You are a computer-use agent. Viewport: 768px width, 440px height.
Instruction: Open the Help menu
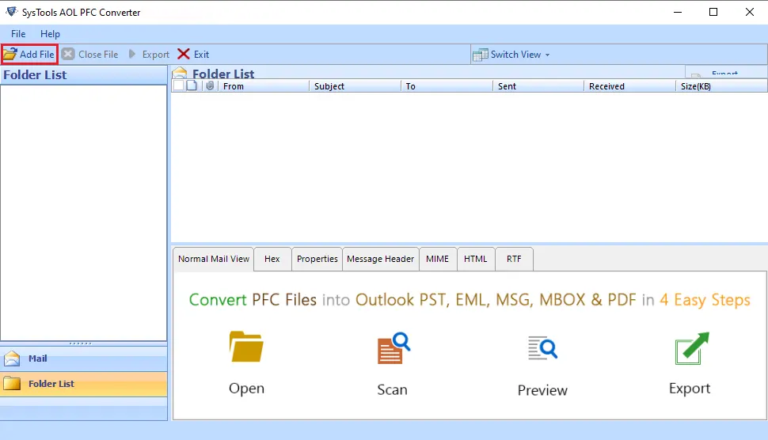click(x=50, y=34)
